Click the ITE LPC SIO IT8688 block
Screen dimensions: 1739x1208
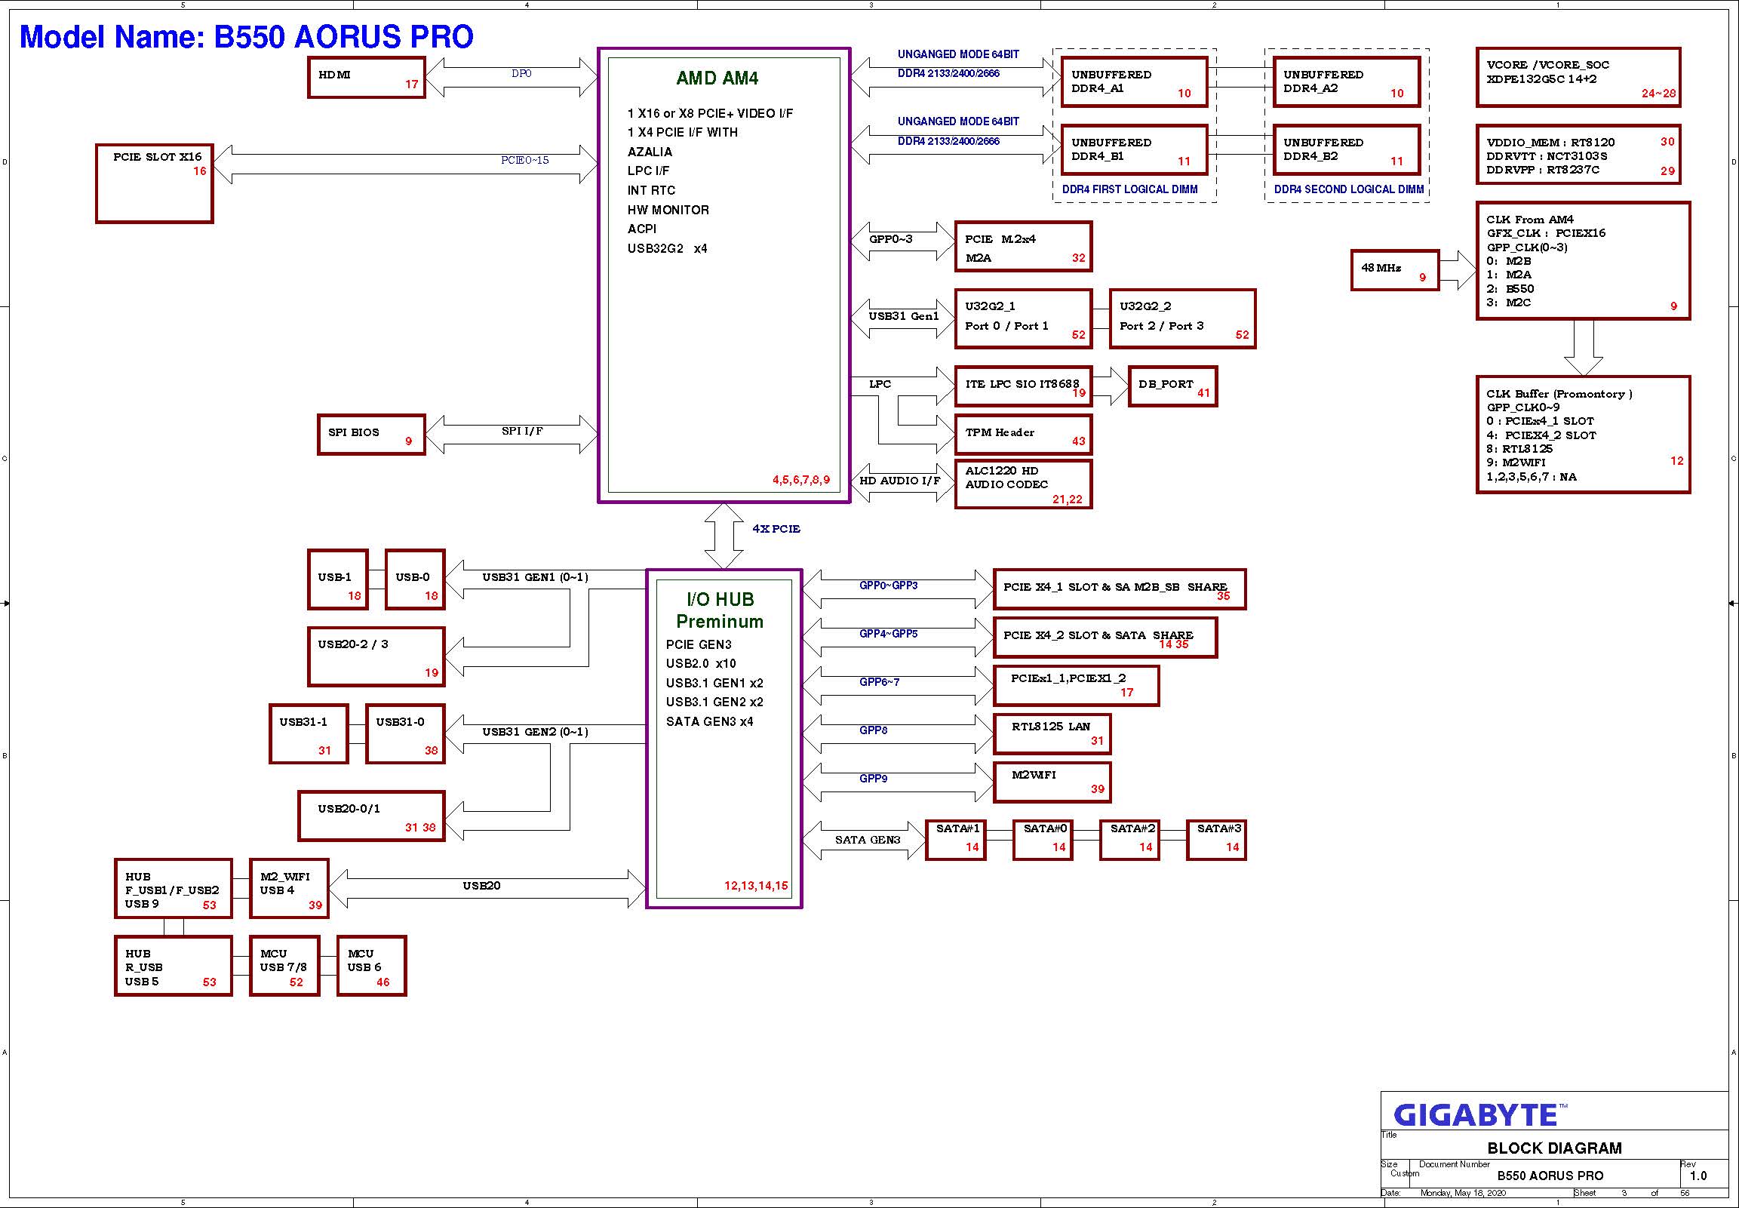(1023, 387)
